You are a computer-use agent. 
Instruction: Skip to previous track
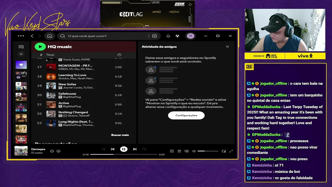click(x=113, y=149)
